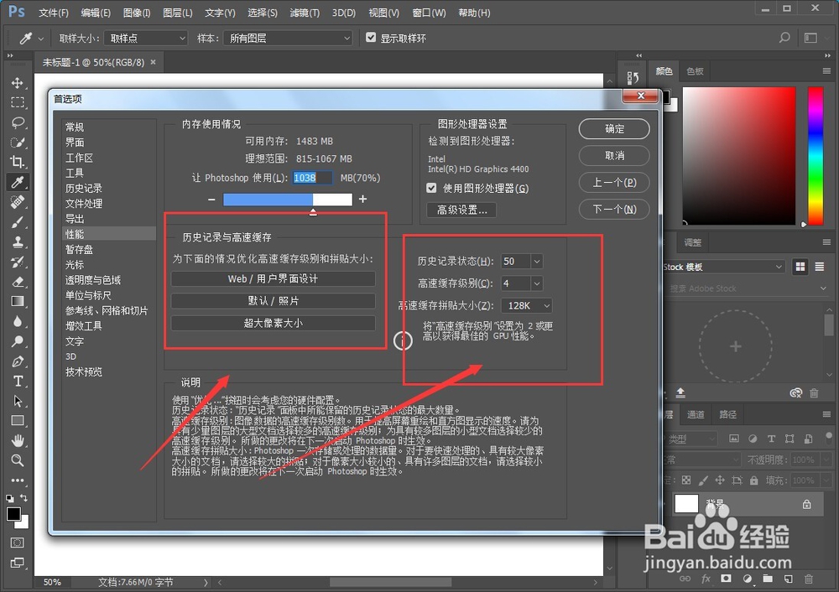
Task: Click the color picker field
Action: [x=739, y=155]
